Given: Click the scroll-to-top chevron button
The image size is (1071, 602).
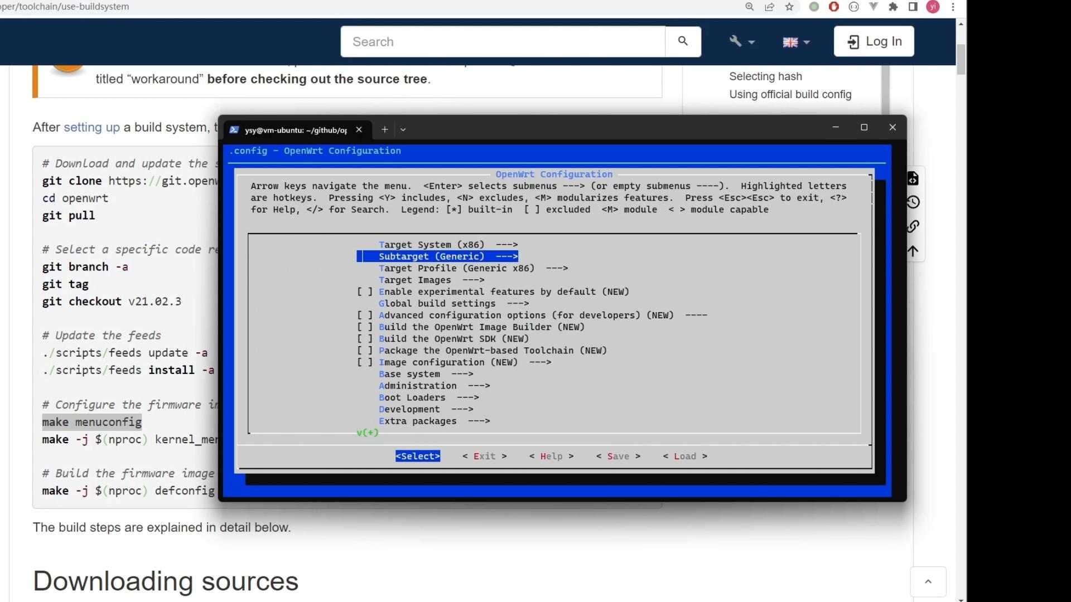Looking at the screenshot, I should 928,581.
